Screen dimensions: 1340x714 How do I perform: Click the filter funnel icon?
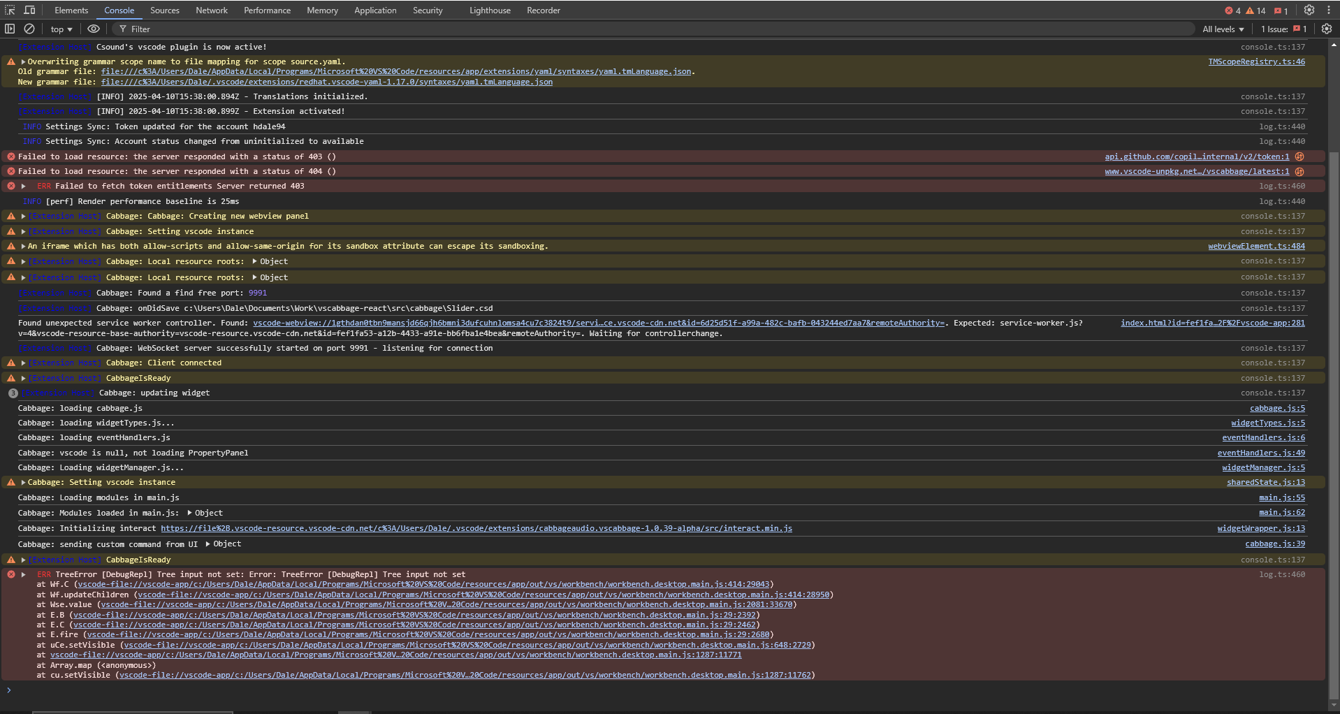(x=123, y=29)
